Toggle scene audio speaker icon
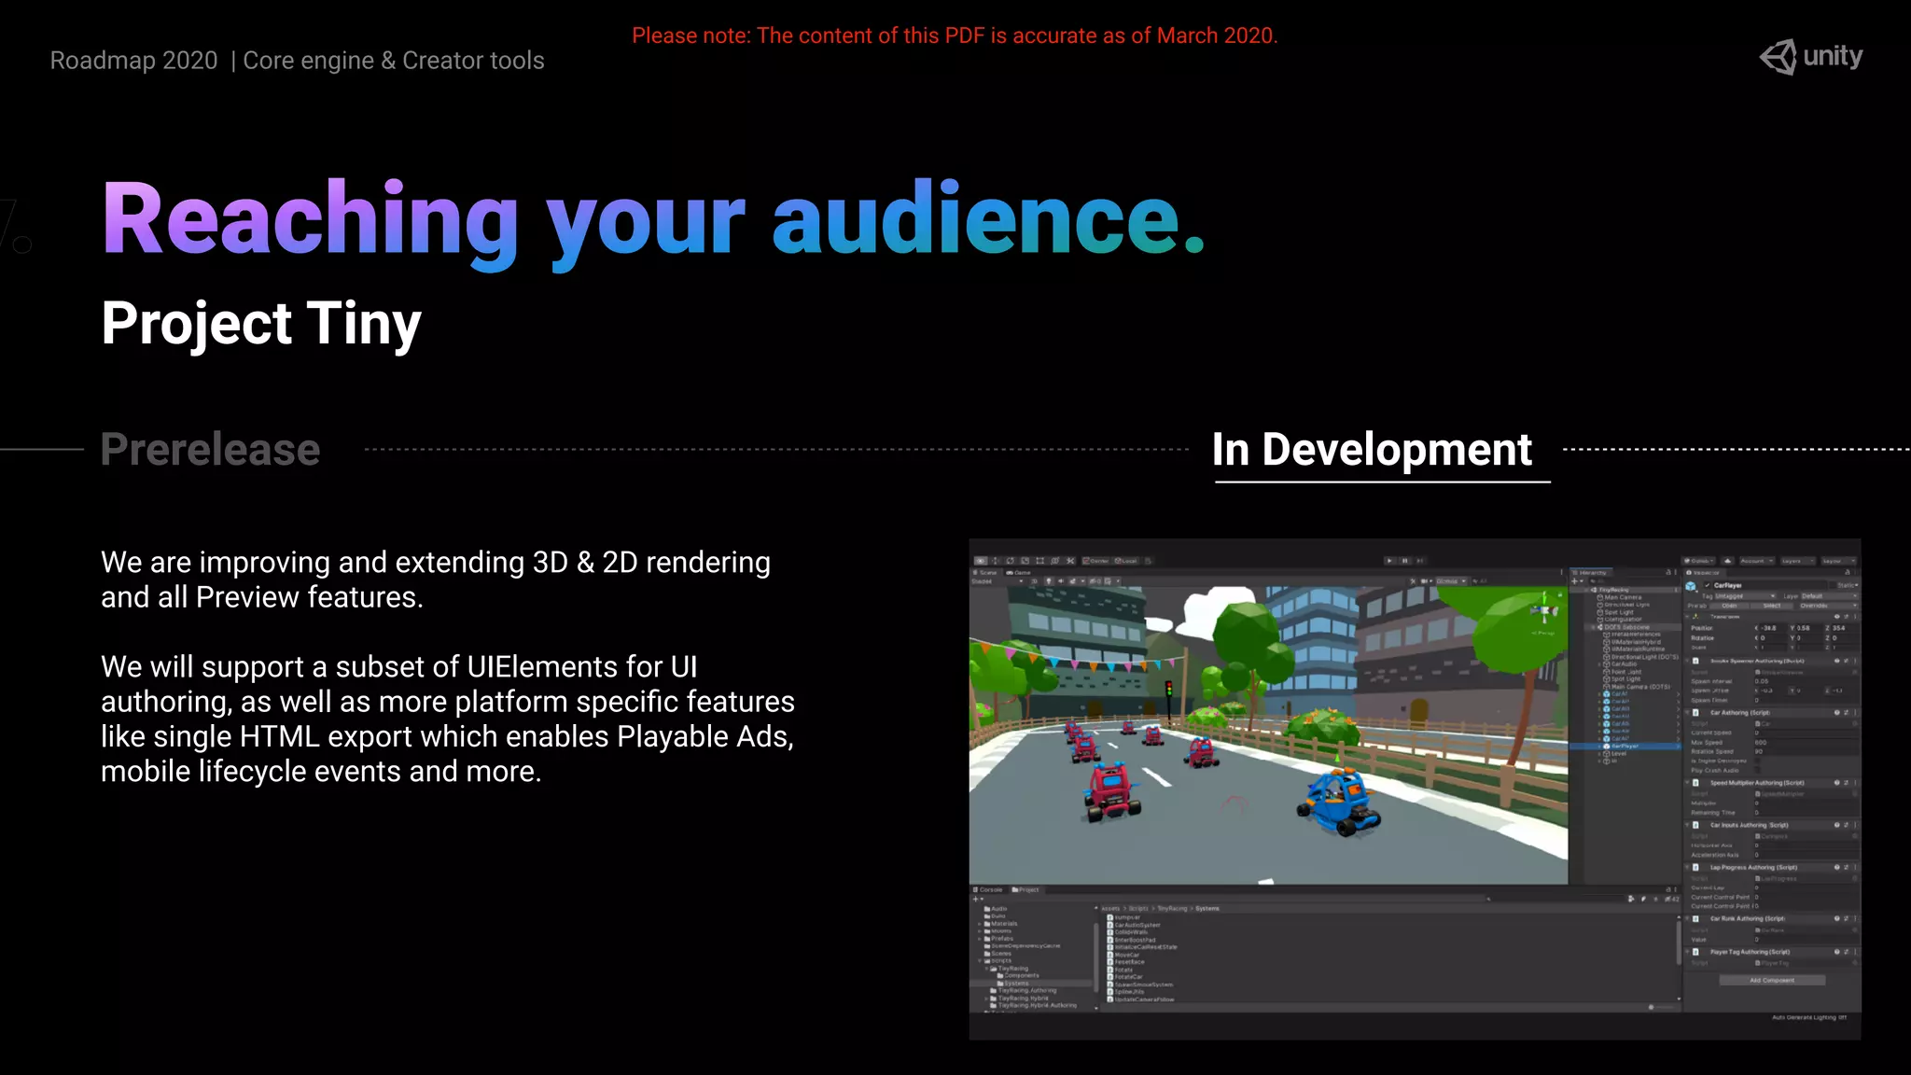Image resolution: width=1911 pixels, height=1075 pixels. [1060, 581]
